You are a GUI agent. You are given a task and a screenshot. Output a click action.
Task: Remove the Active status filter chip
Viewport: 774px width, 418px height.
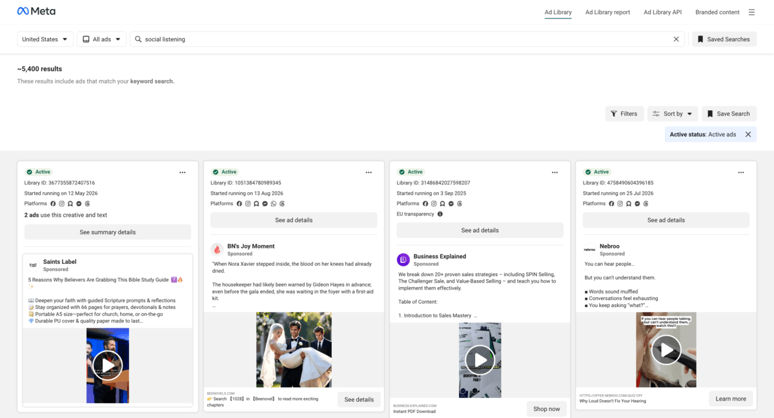[748, 134]
